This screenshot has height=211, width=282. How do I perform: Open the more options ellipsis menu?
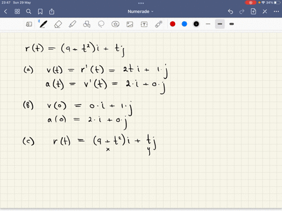(276, 12)
